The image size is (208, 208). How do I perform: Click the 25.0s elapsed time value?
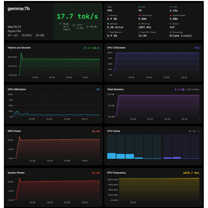[93, 27]
